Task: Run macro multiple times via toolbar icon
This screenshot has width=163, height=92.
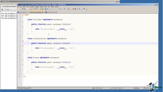Action: tap(79, 9)
